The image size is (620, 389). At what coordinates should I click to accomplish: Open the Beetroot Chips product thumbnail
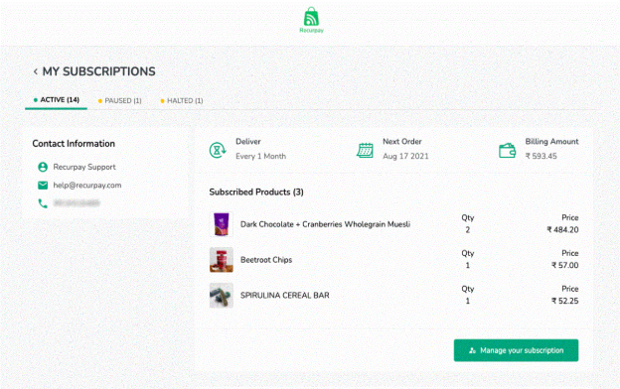221,260
